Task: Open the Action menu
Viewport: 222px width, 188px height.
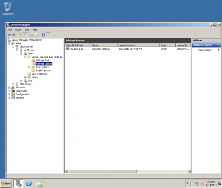Action: pos(18,30)
